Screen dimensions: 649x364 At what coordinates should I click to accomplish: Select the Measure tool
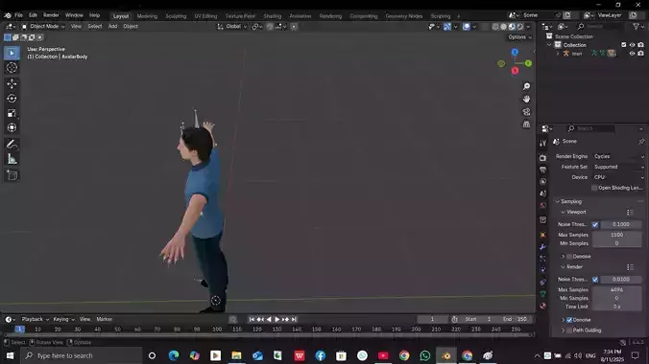tap(12, 159)
